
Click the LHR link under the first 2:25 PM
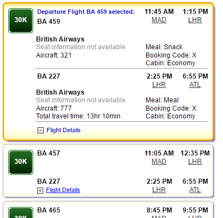(159, 85)
